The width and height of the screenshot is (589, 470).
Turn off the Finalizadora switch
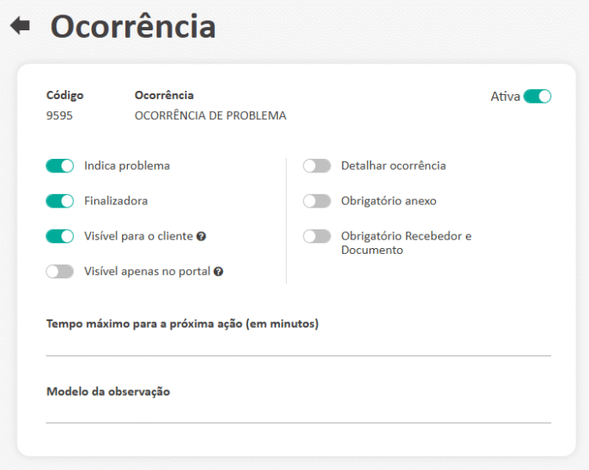[x=60, y=201]
